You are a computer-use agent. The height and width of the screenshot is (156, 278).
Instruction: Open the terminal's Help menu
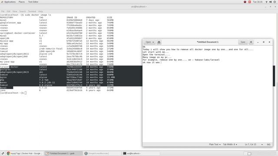point(40,11)
